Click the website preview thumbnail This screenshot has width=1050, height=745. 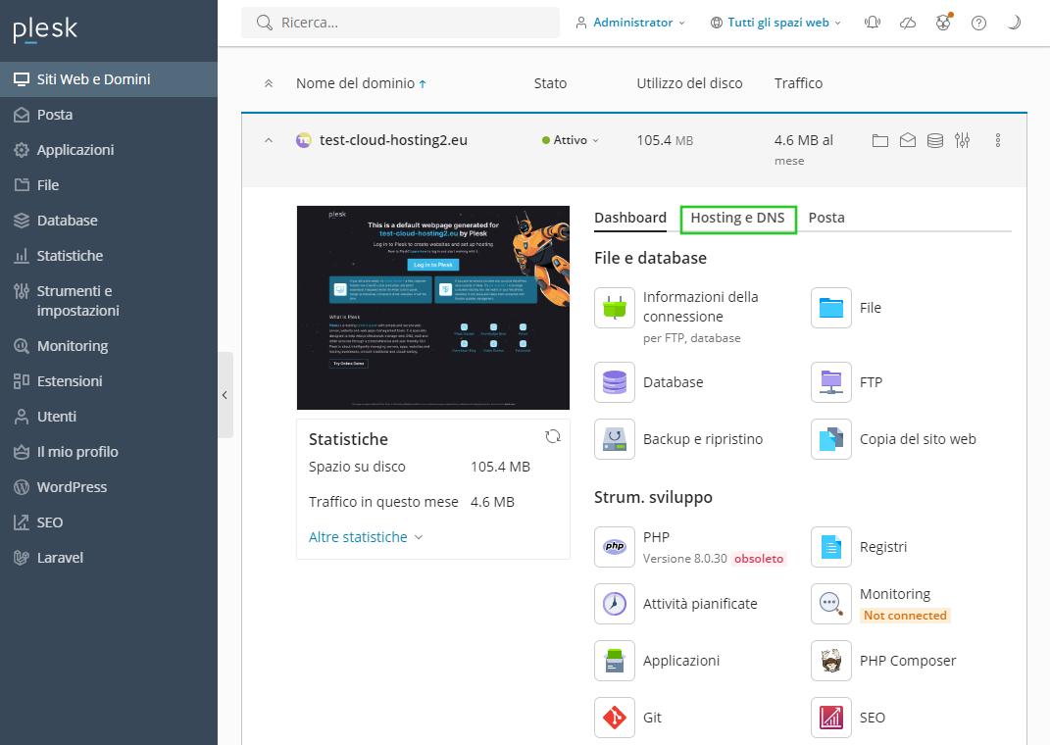pyautogui.click(x=433, y=308)
